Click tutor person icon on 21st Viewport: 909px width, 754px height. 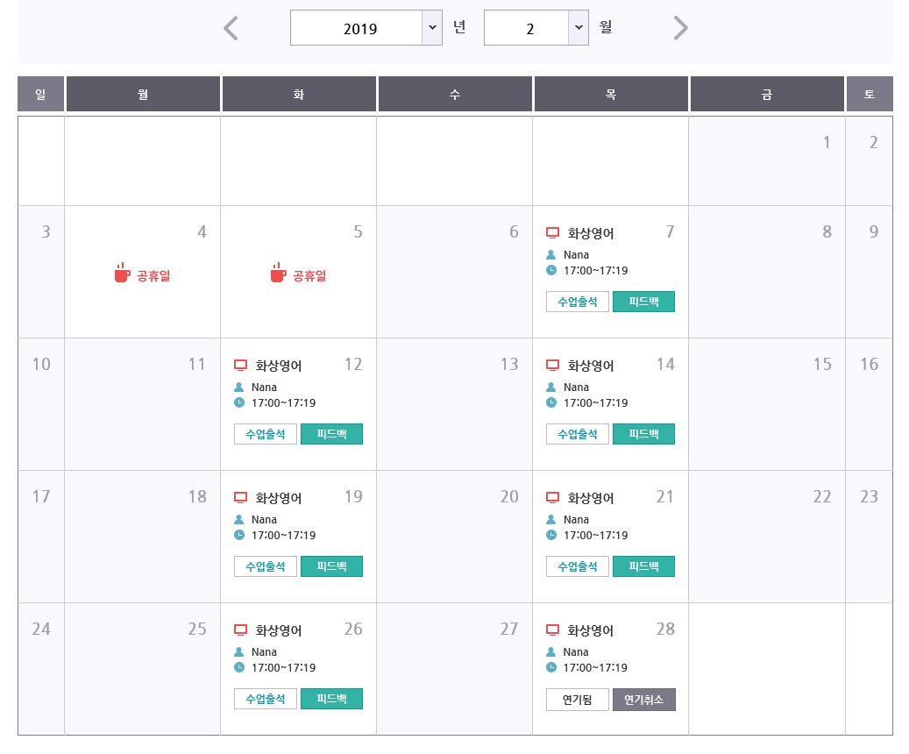(x=551, y=519)
